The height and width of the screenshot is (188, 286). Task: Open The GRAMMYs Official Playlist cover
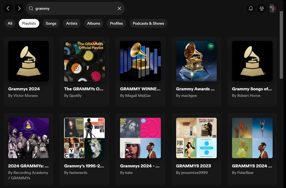click(x=84, y=61)
